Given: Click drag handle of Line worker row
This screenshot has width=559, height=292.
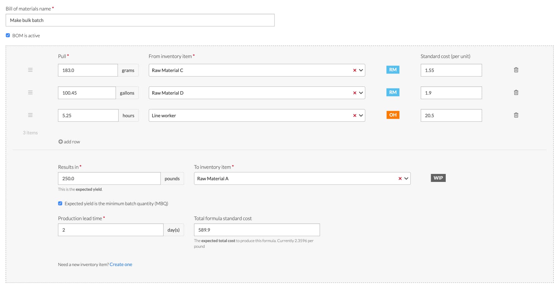Looking at the screenshot, I should pyautogui.click(x=30, y=115).
